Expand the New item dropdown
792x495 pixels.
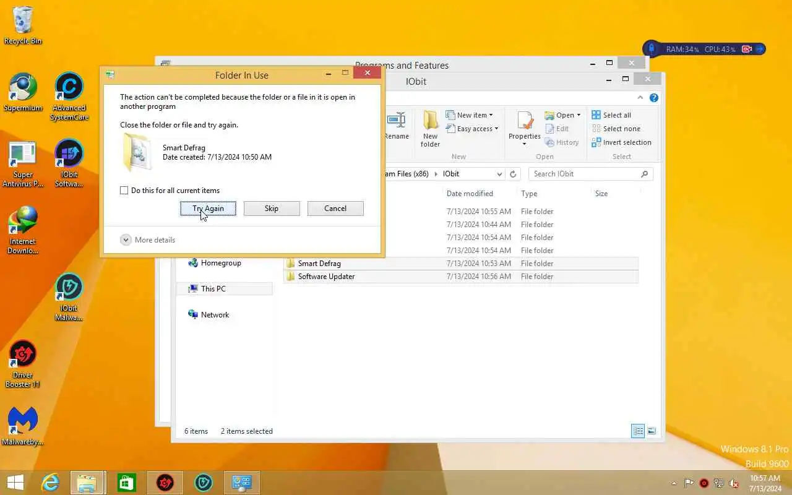click(x=469, y=115)
